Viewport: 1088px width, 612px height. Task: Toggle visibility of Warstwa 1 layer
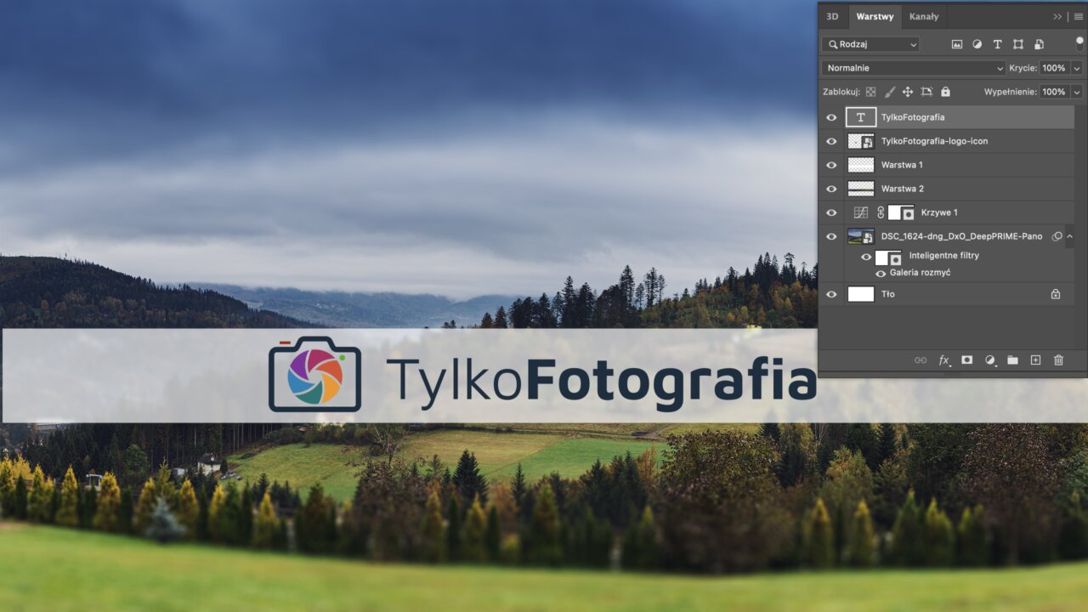click(831, 165)
